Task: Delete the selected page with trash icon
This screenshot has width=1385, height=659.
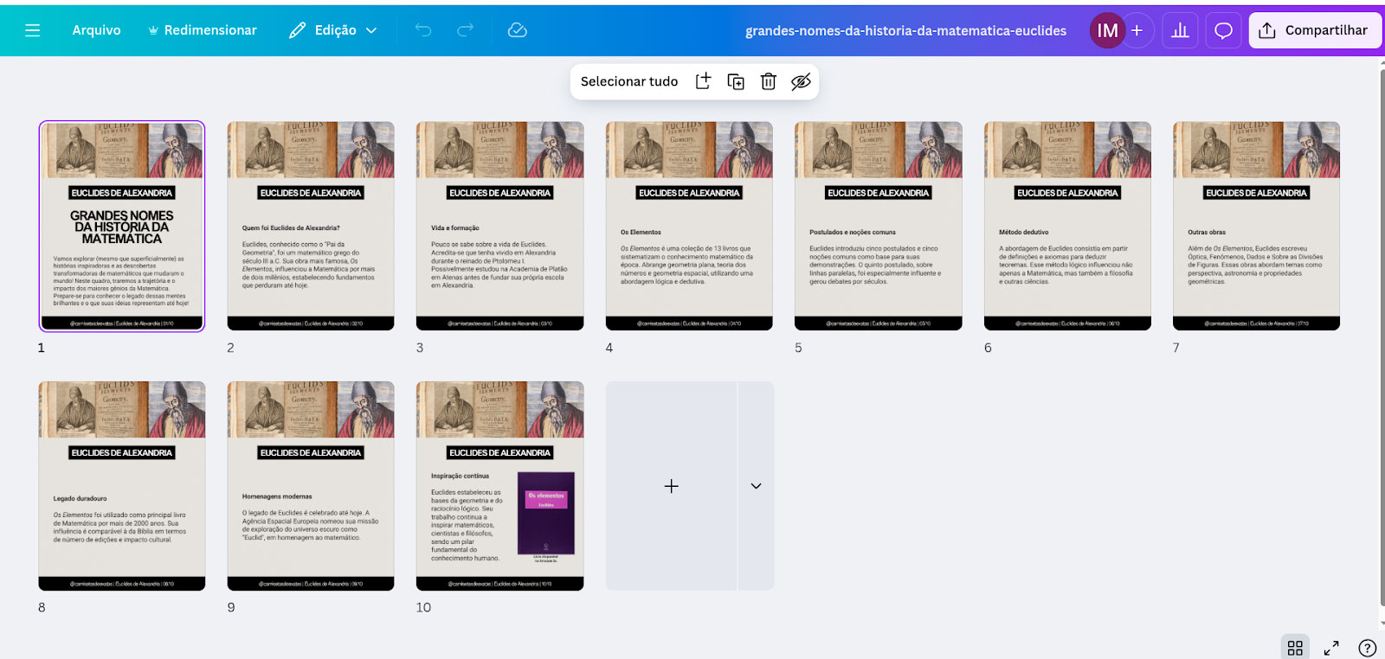Action: (x=768, y=81)
